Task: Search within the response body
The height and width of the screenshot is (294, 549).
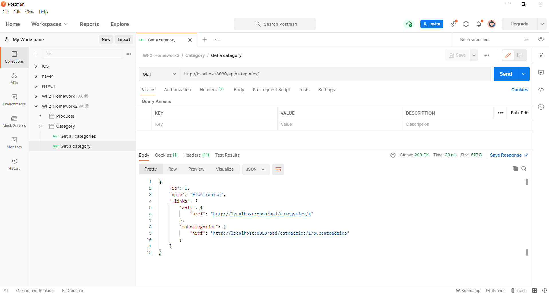Action: click(524, 169)
